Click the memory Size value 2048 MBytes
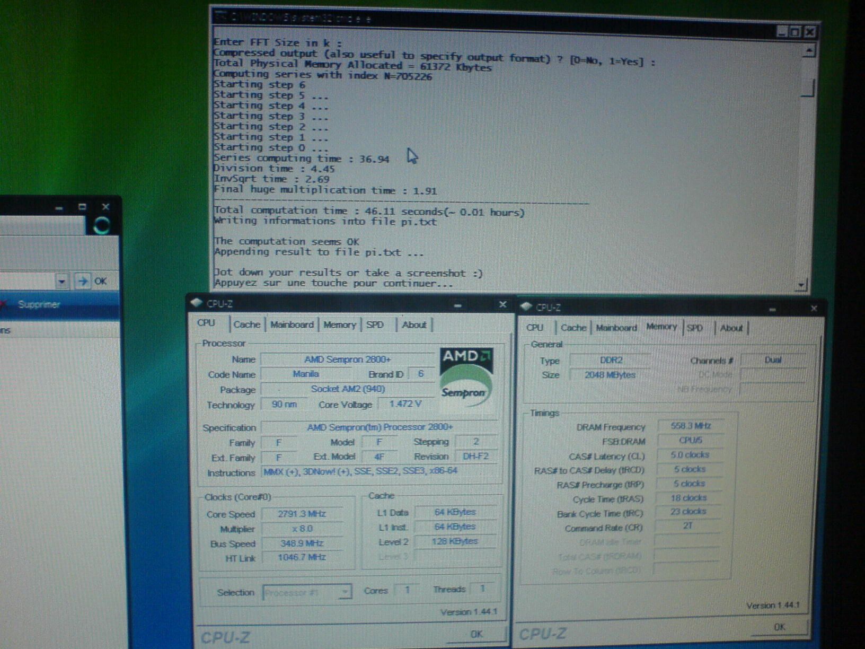The width and height of the screenshot is (865, 649). (610, 374)
